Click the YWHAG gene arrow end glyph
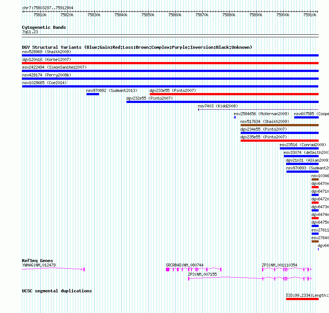 tap(83, 269)
